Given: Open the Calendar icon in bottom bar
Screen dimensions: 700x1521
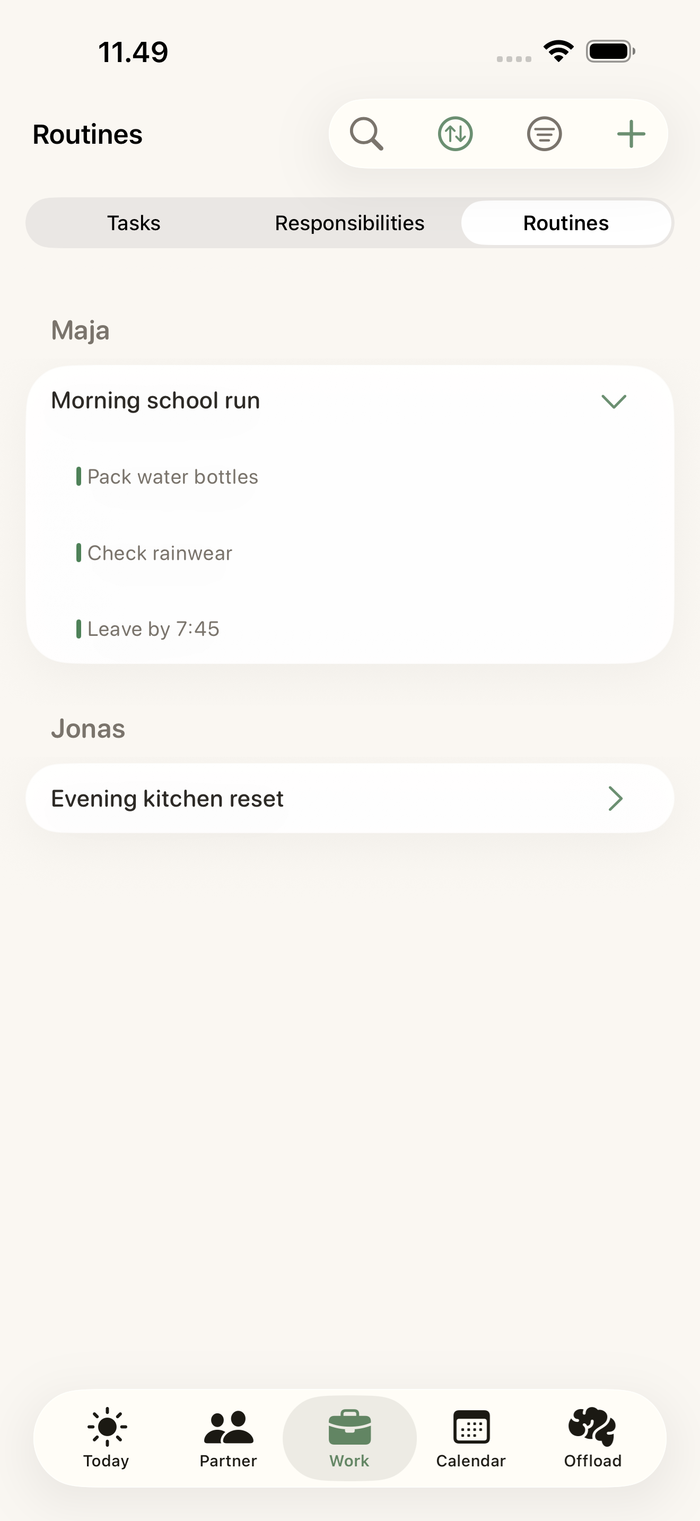Looking at the screenshot, I should pos(471,1427).
